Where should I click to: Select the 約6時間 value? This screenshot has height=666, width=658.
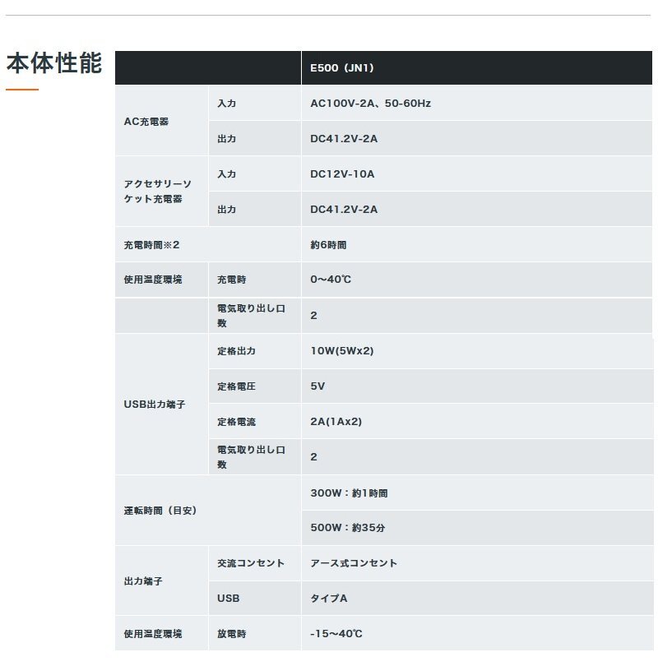click(328, 245)
